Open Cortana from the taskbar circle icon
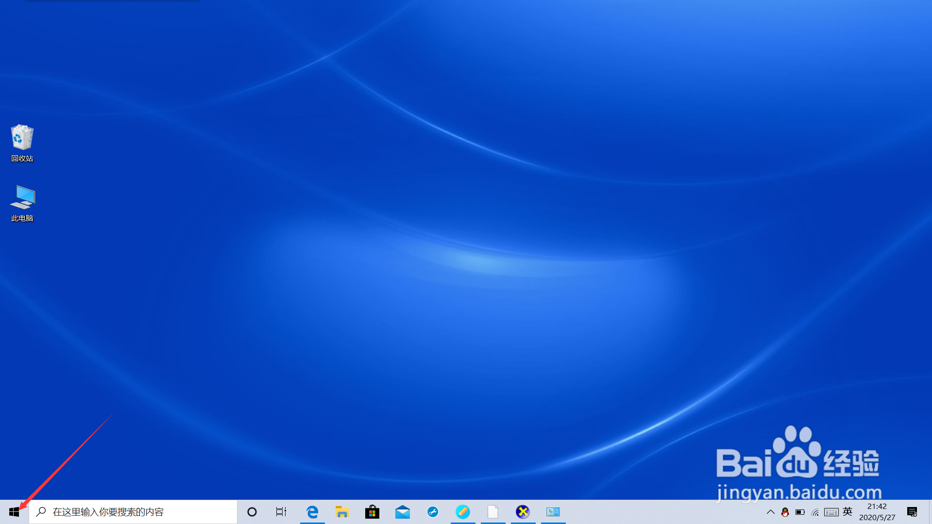The height and width of the screenshot is (524, 932). [x=252, y=512]
